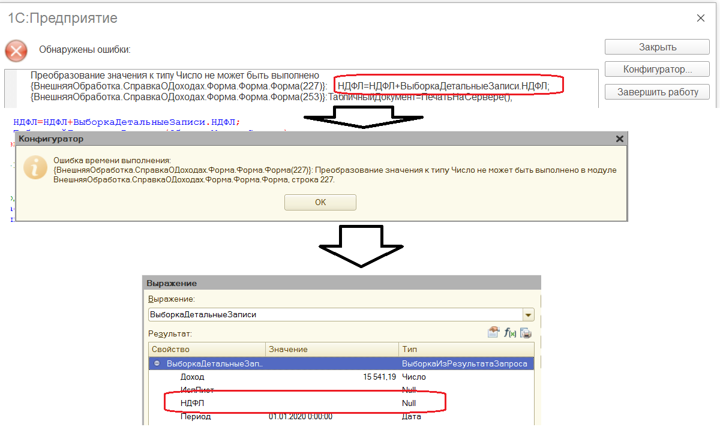Screen dimensions: 720x430
Task: Click the Форма(253) ПечатьНаСервере error line
Action: (x=271, y=97)
